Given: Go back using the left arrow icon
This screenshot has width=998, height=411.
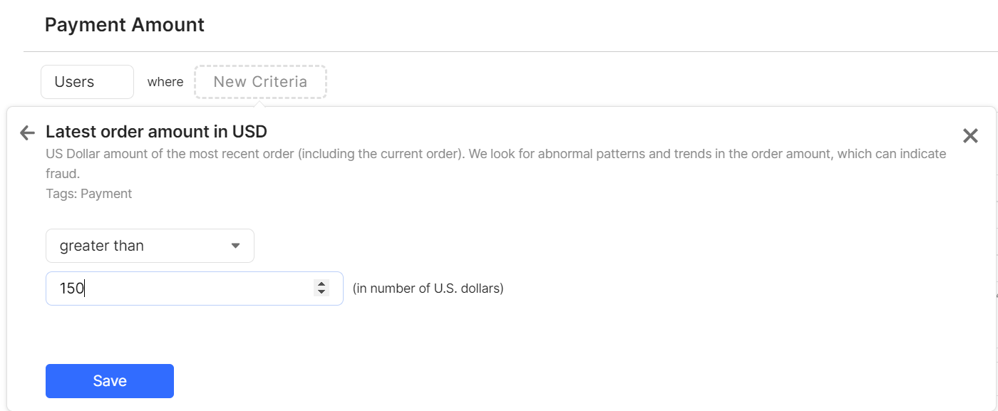Looking at the screenshot, I should click(x=27, y=132).
